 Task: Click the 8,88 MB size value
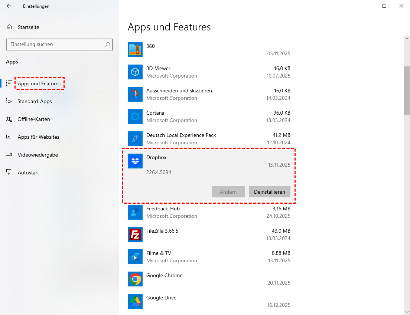point(281,253)
